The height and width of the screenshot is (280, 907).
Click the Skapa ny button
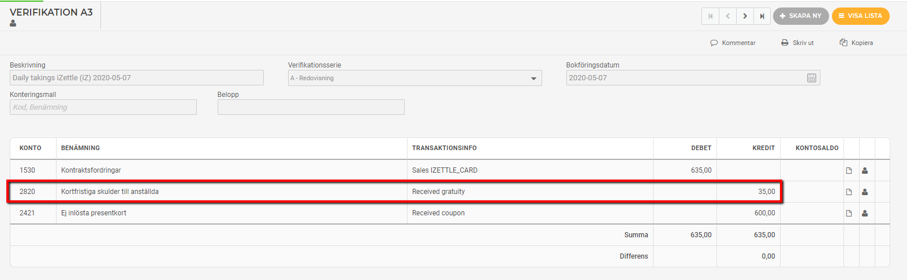coord(801,16)
